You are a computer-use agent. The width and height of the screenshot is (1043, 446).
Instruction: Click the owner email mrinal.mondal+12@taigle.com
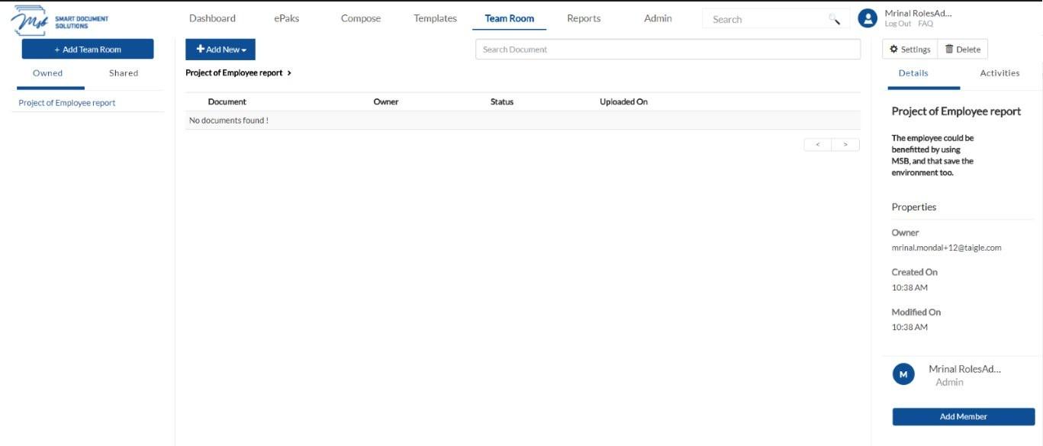946,248
